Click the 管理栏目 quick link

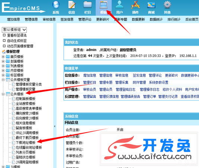[89, 83]
